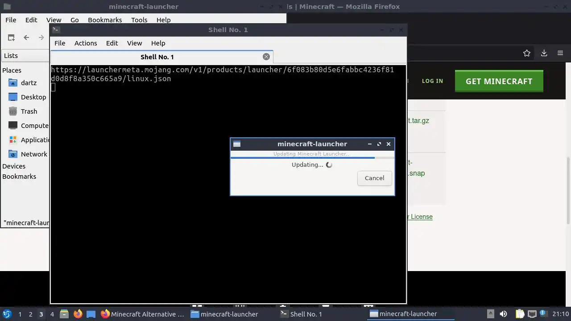Open the file manager Edit menu
Viewport: 571px width, 321px height.
click(31, 20)
